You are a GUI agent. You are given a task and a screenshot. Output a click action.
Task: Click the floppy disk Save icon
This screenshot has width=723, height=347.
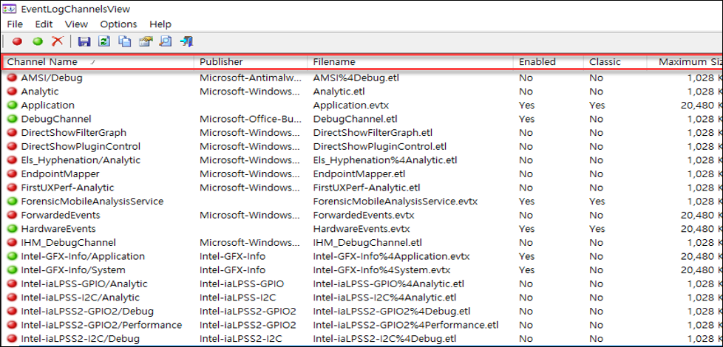tap(84, 42)
